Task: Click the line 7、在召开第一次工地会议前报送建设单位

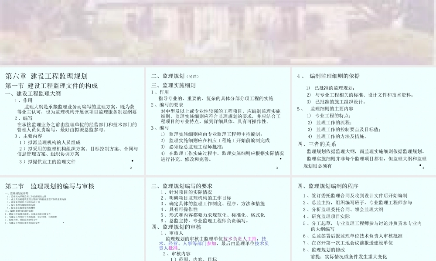Action: point(348,243)
